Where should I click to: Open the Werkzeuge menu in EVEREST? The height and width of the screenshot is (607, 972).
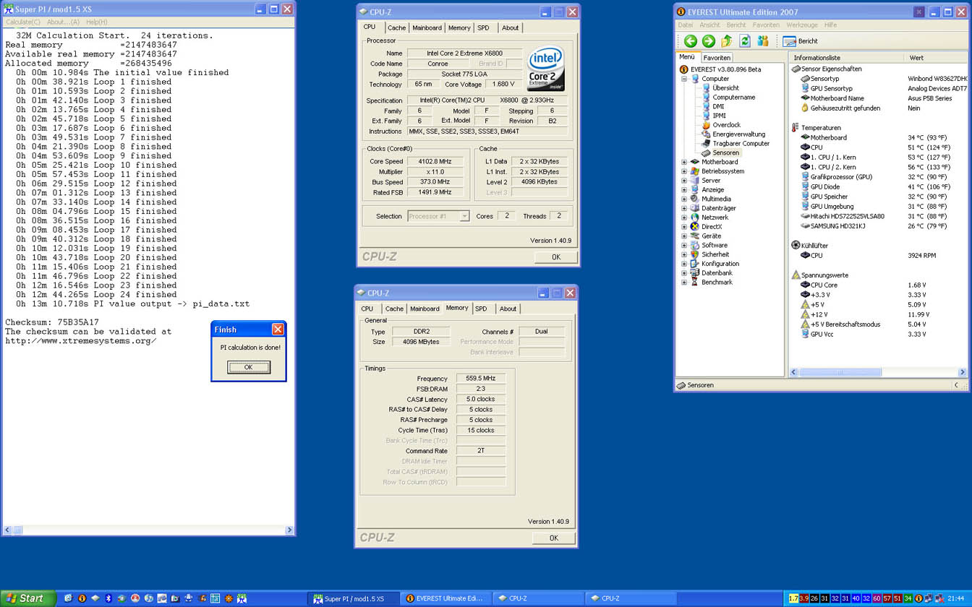click(802, 25)
